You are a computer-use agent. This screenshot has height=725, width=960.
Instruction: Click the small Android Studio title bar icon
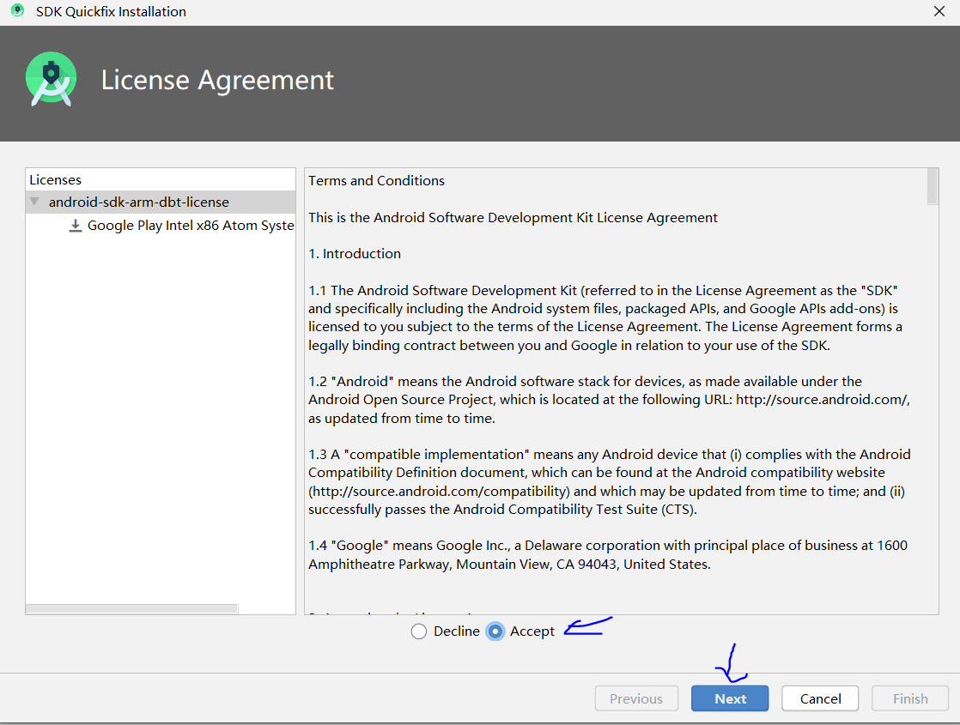tap(18, 11)
